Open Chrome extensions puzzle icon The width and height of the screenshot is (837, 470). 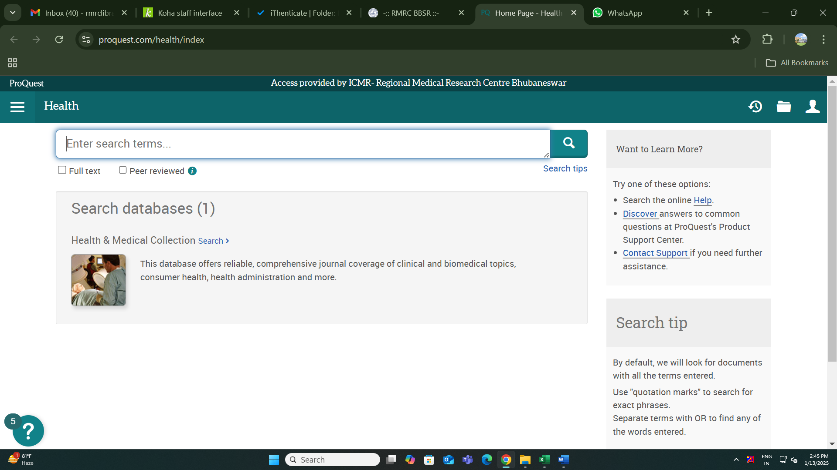(767, 40)
